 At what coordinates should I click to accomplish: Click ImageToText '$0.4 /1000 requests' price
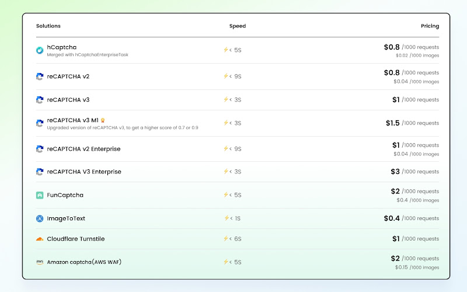click(412, 218)
